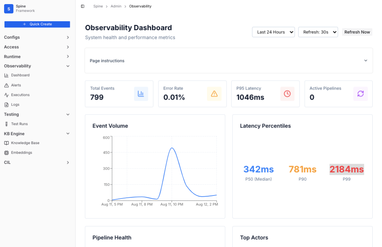Open the Last 24 Hours time range dropdown
Viewport: 382px width, 247px height.
[x=273, y=32]
